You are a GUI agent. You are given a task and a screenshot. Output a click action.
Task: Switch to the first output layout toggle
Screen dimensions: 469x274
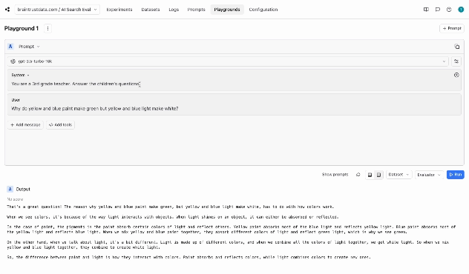pyautogui.click(x=370, y=175)
